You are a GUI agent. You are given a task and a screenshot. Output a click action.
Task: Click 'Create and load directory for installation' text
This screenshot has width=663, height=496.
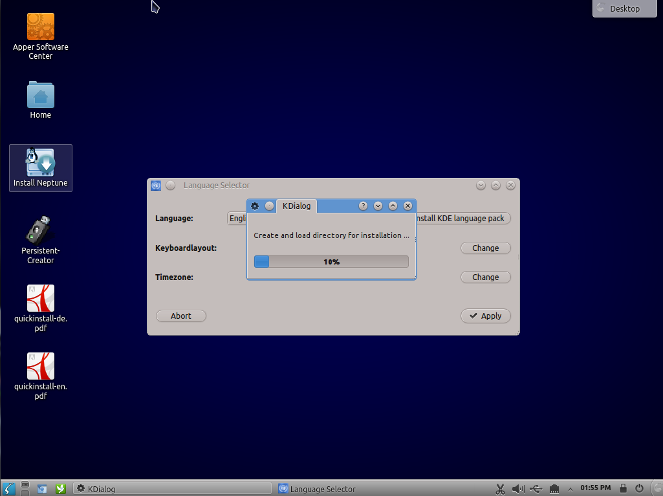click(x=331, y=235)
